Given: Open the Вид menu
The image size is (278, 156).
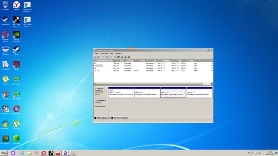Looking at the screenshot, I should pyautogui.click(x=111, y=54).
